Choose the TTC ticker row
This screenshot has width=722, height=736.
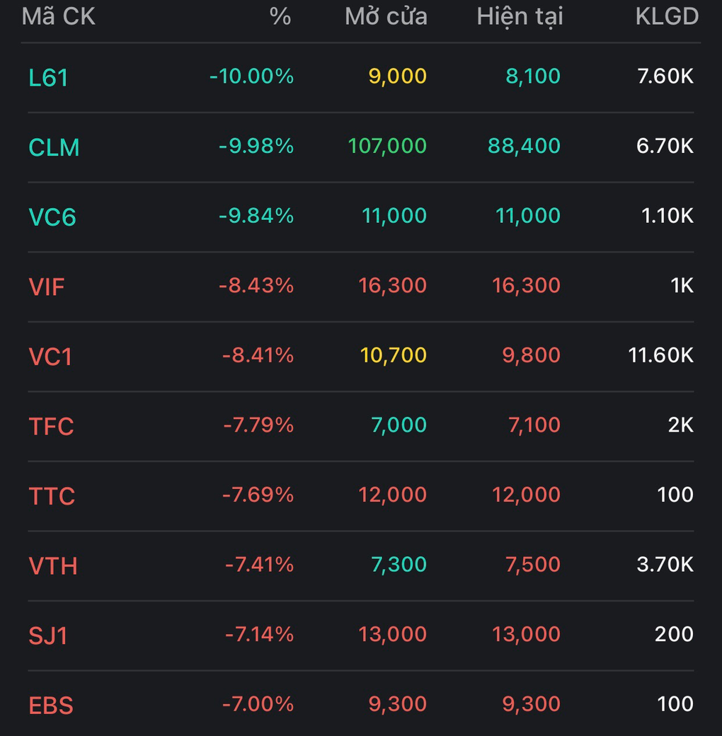[52, 495]
